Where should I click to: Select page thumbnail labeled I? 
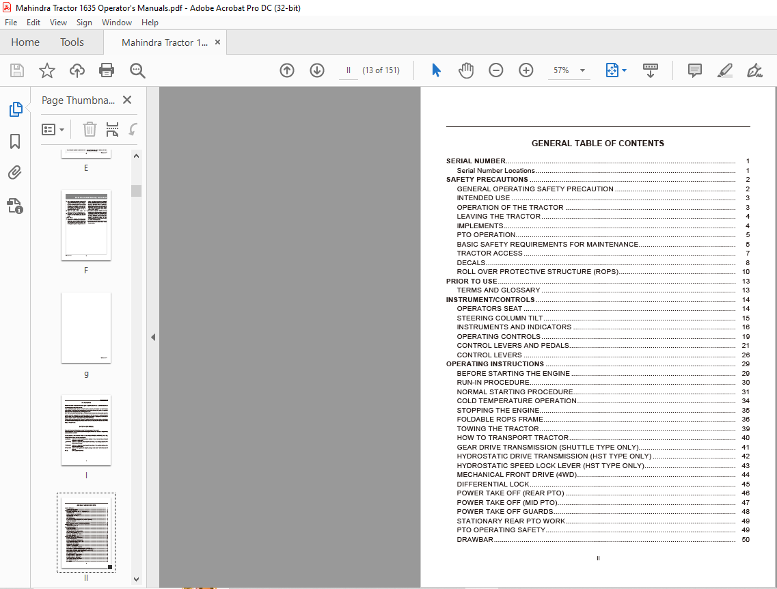point(86,430)
